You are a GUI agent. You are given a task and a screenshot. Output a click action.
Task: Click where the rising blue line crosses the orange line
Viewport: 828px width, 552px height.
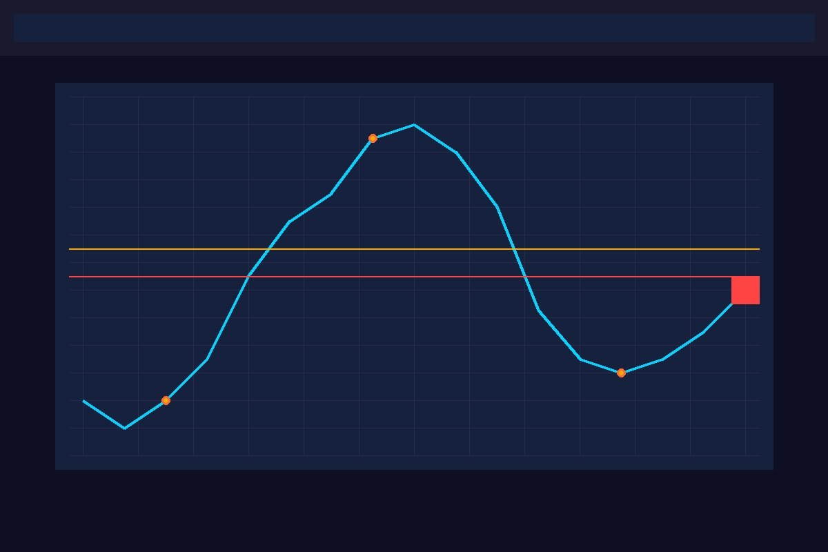(268, 248)
